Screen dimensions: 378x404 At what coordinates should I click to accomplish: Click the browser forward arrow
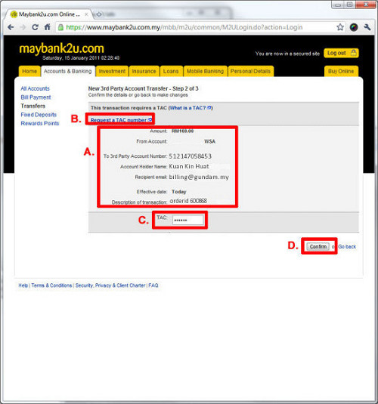(x=23, y=27)
